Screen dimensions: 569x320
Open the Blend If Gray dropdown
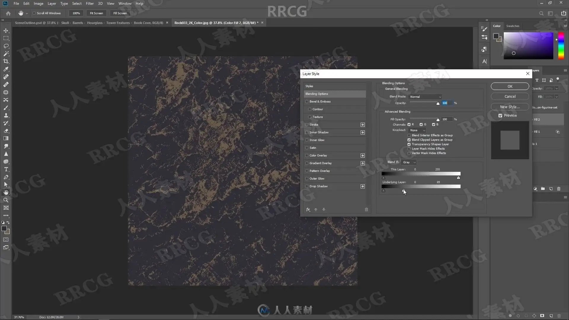pyautogui.click(x=409, y=162)
